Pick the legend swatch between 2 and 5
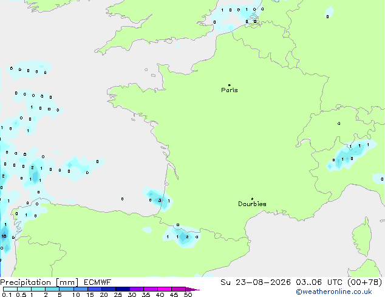This screenshot has height=297, width=385. pos(52,289)
